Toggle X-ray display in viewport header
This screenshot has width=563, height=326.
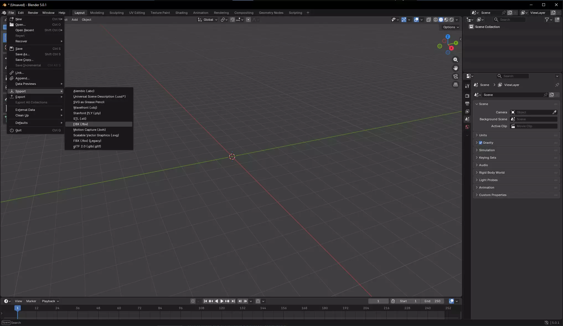pos(428,20)
